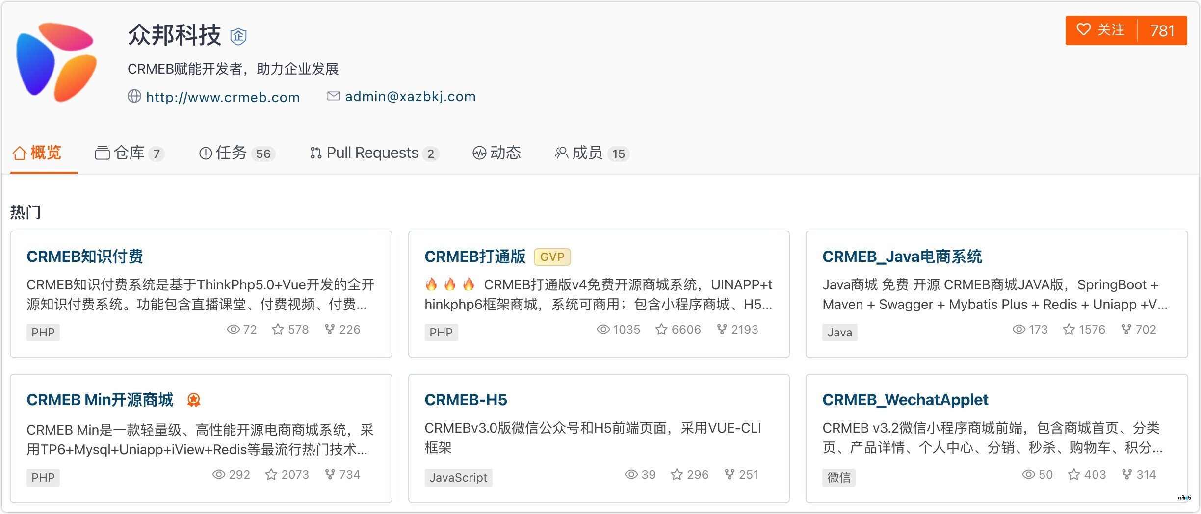Click the admin@xazbkj.com email link
This screenshot has height=514, width=1201.
pos(410,96)
